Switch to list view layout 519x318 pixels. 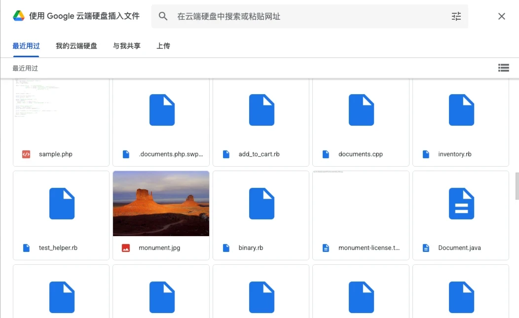coord(503,68)
